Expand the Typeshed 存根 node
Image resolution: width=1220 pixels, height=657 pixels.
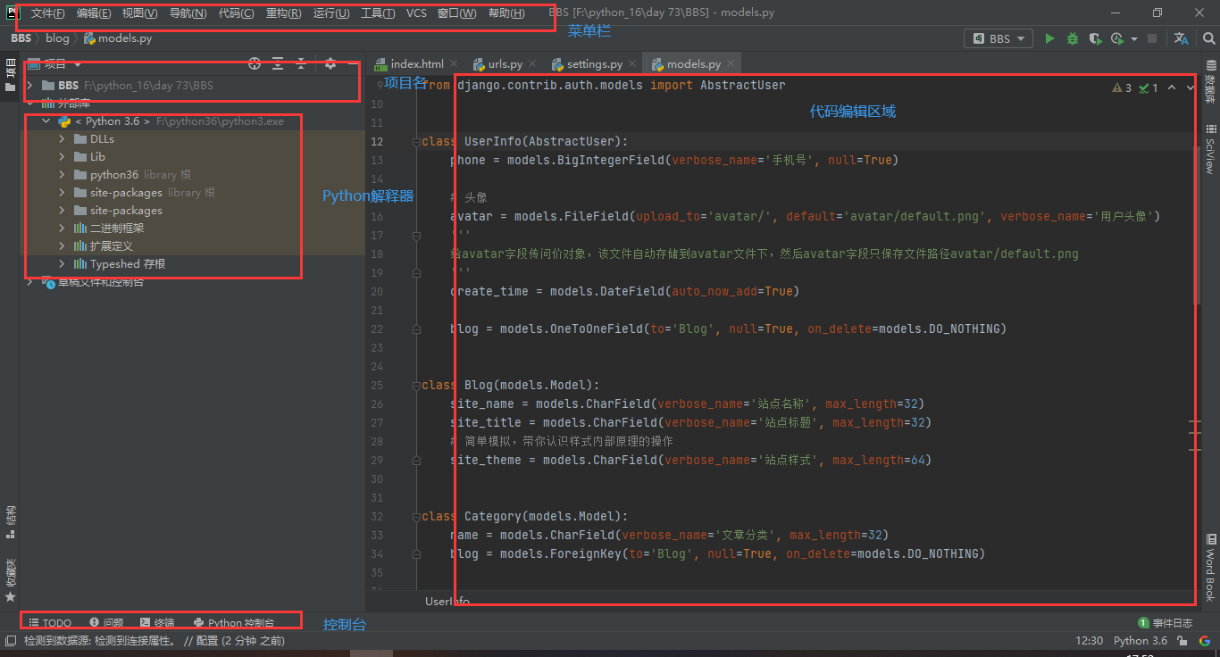(x=62, y=264)
